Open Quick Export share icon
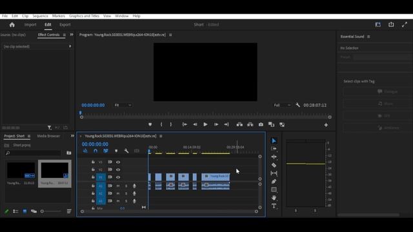This screenshot has height=232, width=413. point(391,24)
